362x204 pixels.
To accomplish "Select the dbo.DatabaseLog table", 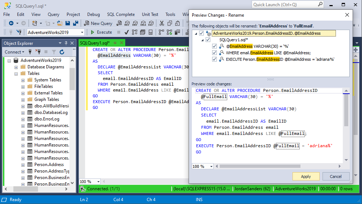I will coord(51,112).
